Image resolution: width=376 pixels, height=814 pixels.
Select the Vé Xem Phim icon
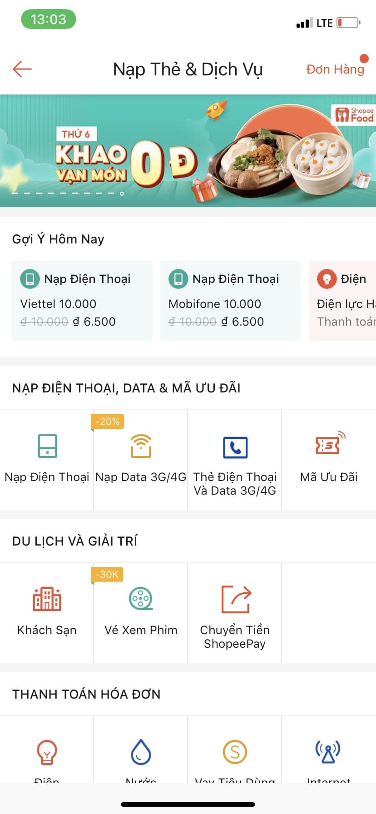[141, 599]
